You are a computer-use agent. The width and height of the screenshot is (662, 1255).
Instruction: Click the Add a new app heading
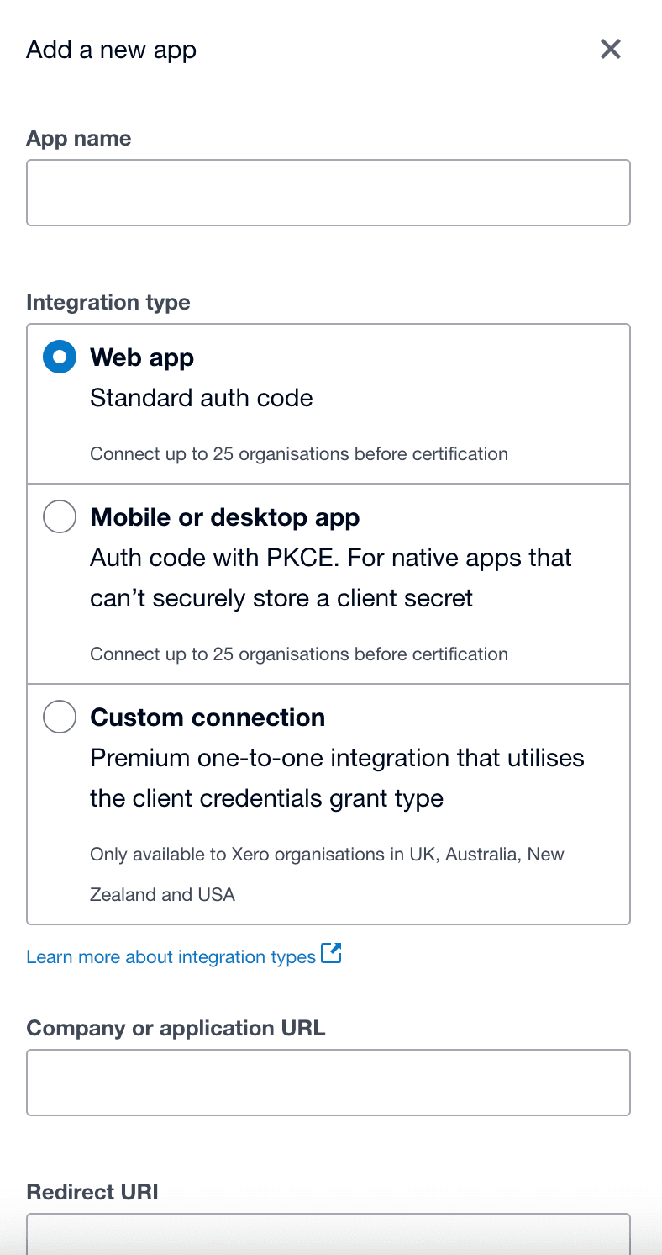tap(111, 50)
